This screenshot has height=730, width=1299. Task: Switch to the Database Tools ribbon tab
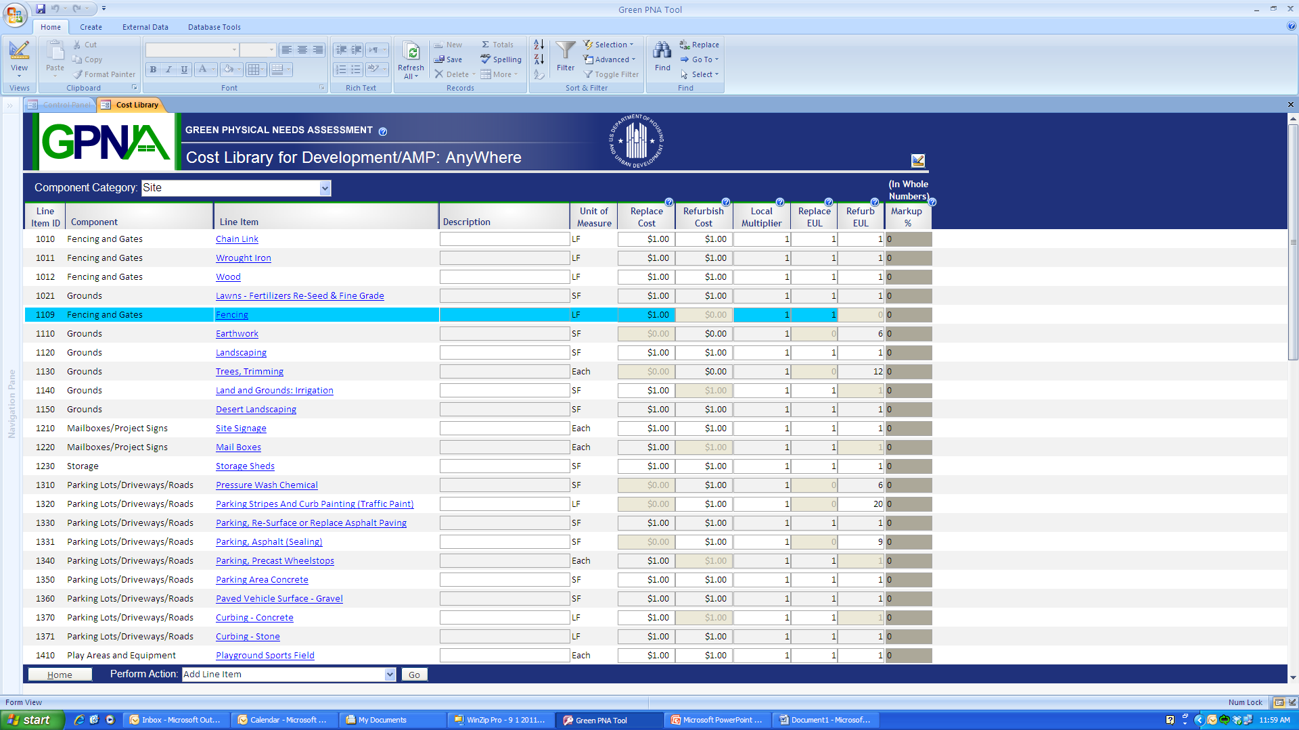[214, 27]
